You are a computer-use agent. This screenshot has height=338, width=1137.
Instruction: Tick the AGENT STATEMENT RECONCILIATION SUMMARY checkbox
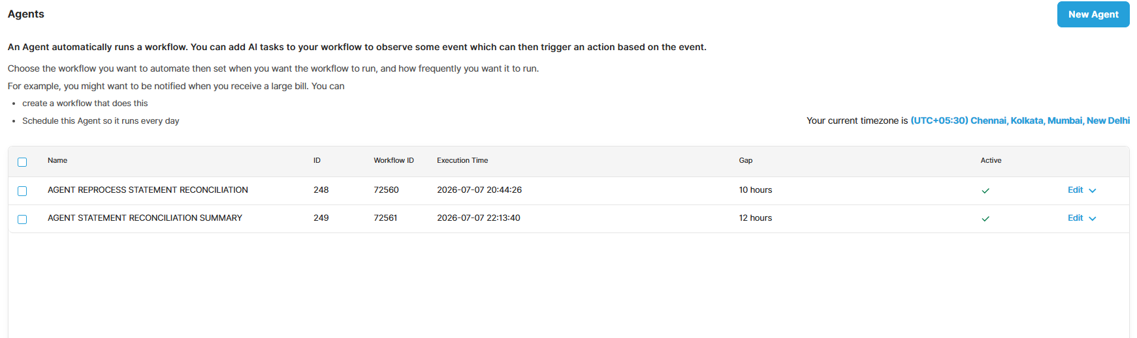coord(22,219)
